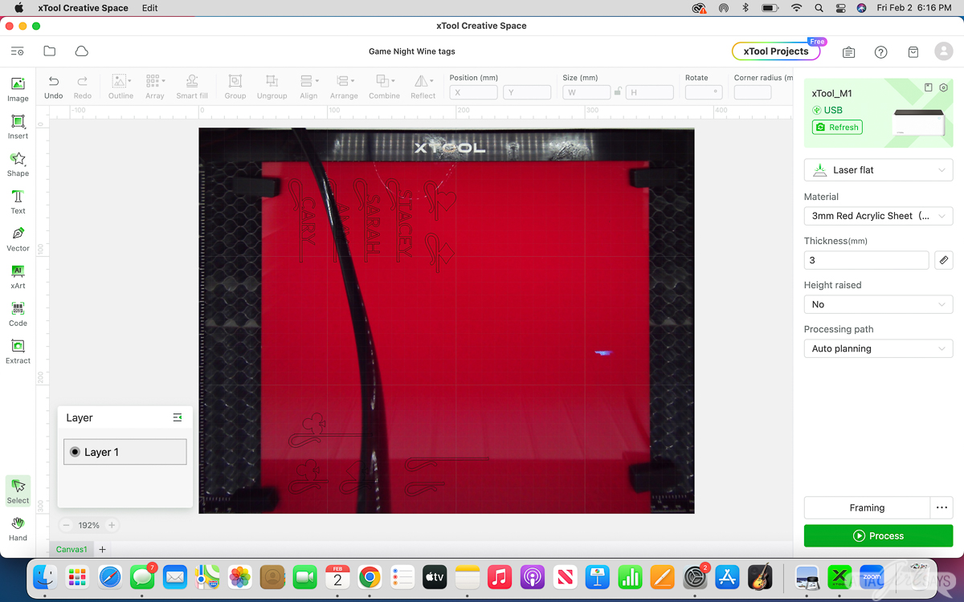This screenshot has height=602, width=964.
Task: Open the xArt AI tool
Action: click(18, 276)
